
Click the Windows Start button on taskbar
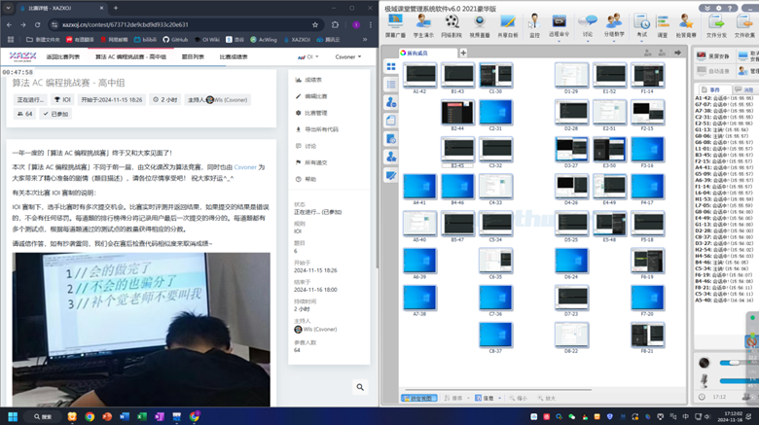(14, 416)
